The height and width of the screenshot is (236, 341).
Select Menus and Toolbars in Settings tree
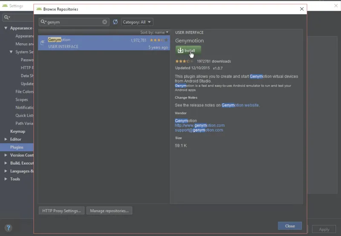(x=24, y=44)
